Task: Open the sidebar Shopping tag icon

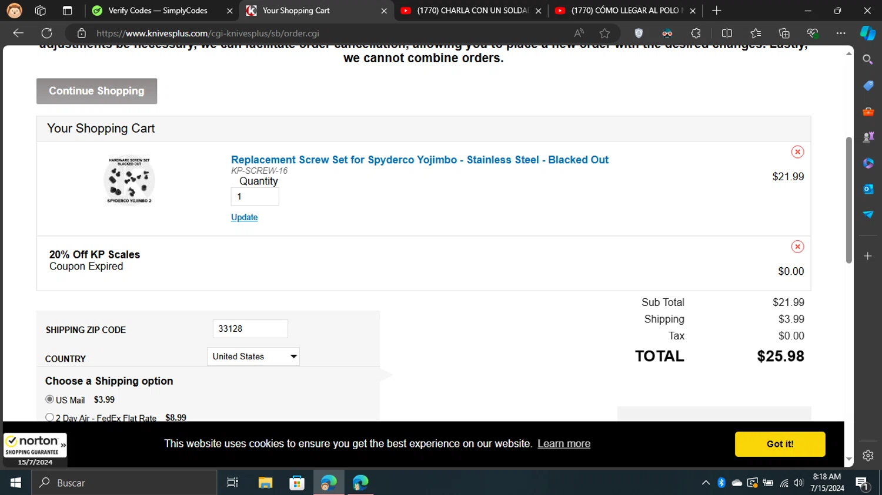Action: [x=868, y=86]
